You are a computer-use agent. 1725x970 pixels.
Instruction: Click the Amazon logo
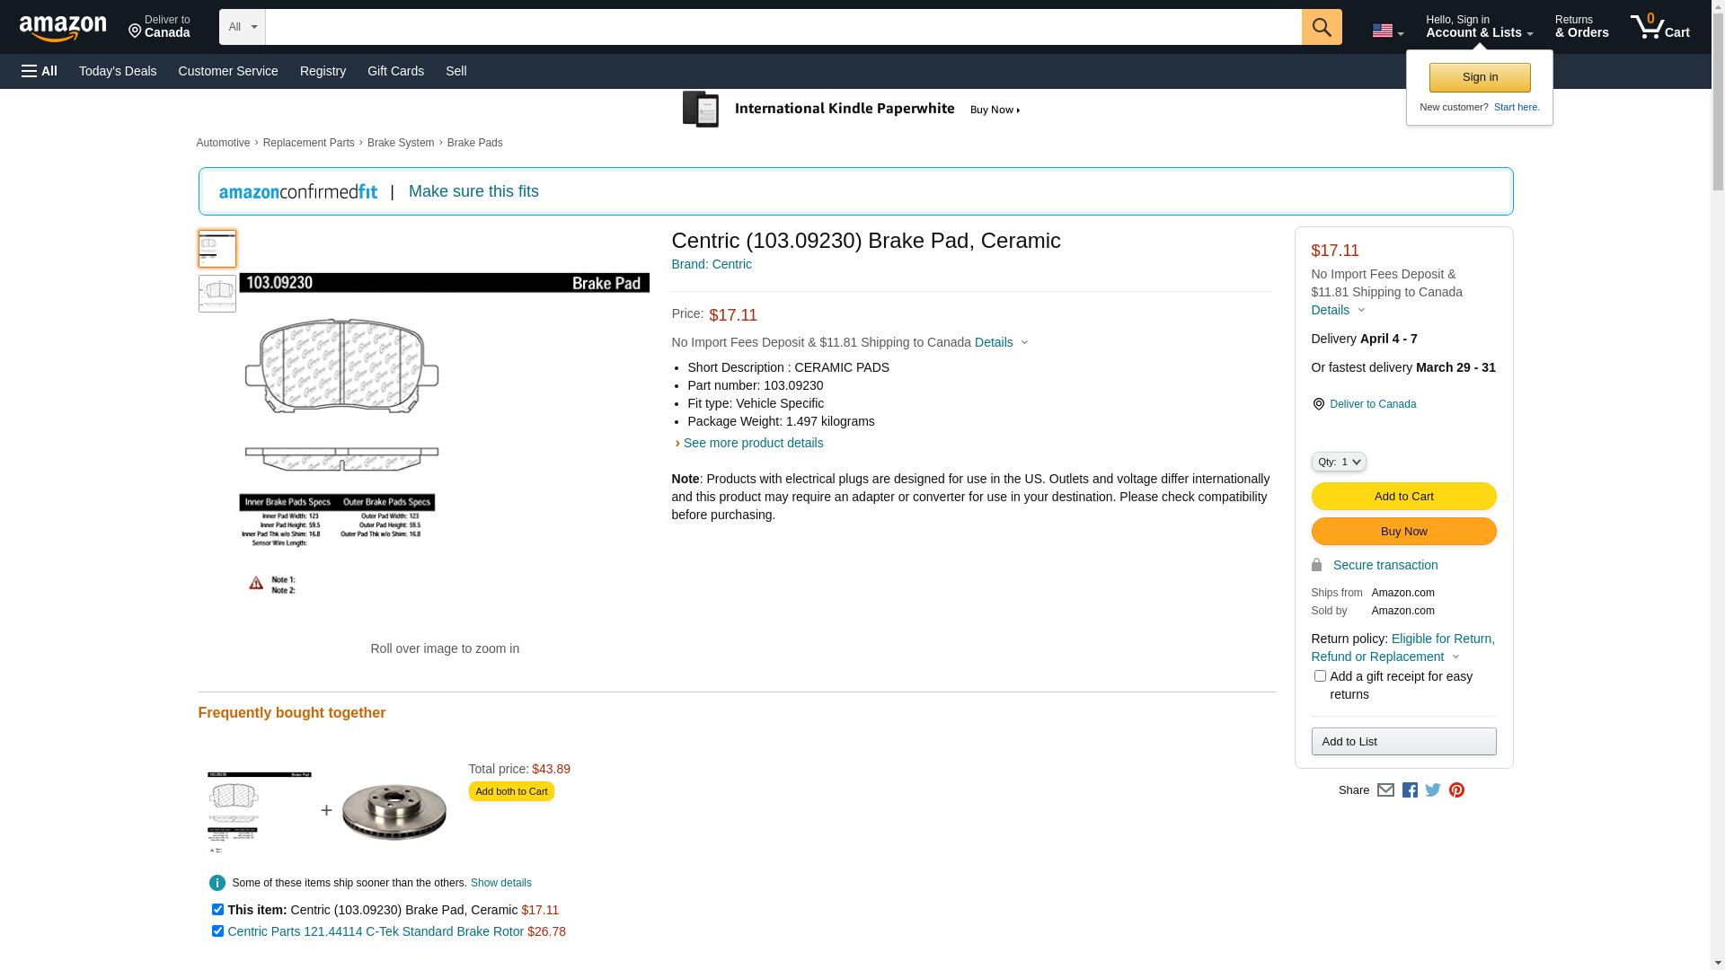pyautogui.click(x=63, y=28)
